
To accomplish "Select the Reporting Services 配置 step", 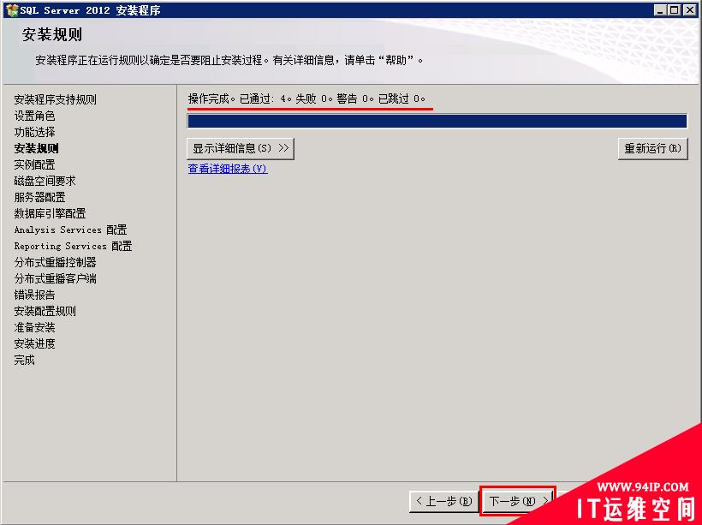I will 73,246.
